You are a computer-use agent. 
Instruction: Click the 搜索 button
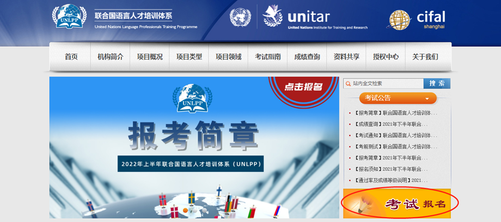[x=437, y=84]
